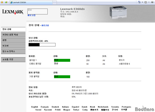155x112 pixels.
Task: Click the refresh link beside 장치 상태 heading
Action: (45, 25)
